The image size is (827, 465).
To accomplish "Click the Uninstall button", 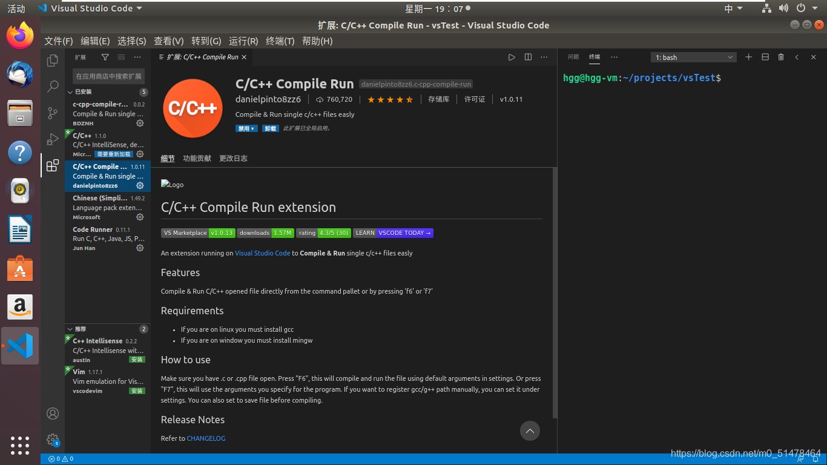I will [x=270, y=128].
